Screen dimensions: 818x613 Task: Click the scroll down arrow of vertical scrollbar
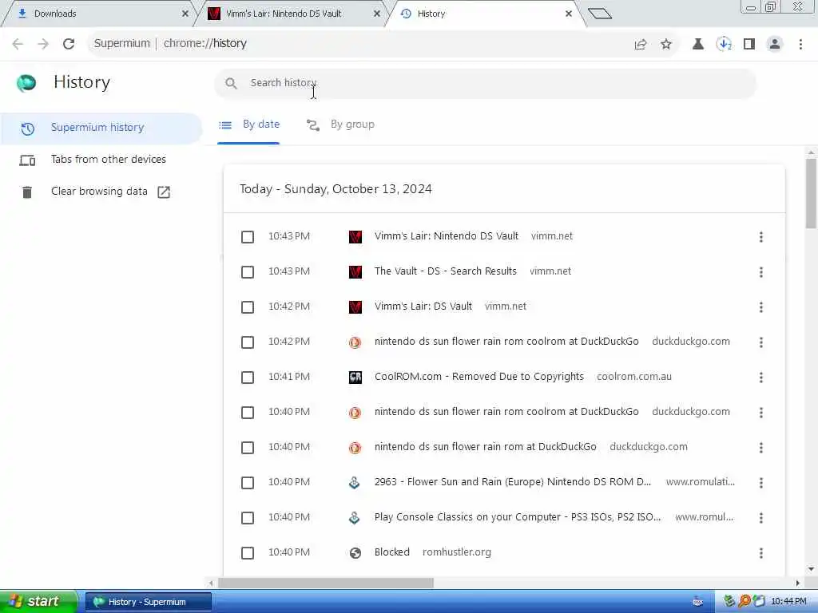811,569
